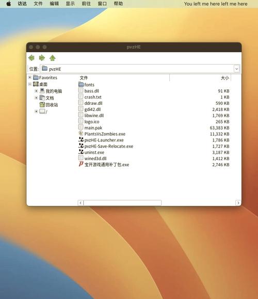Select the bass.dll file icon

pos(81,90)
